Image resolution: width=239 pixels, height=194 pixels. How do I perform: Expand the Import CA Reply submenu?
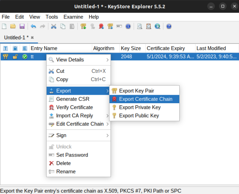78,116
